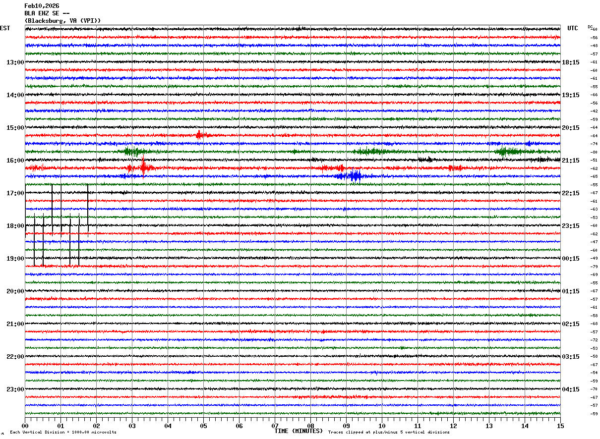600x439 pixels.
Task: Click minute tick label "15" on the axis
Action: 560,426
